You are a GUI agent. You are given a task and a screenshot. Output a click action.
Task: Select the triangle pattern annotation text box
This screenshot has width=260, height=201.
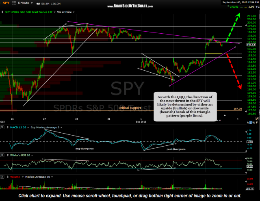[x=185, y=106]
